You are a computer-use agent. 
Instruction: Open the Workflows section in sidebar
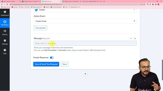[5, 23]
